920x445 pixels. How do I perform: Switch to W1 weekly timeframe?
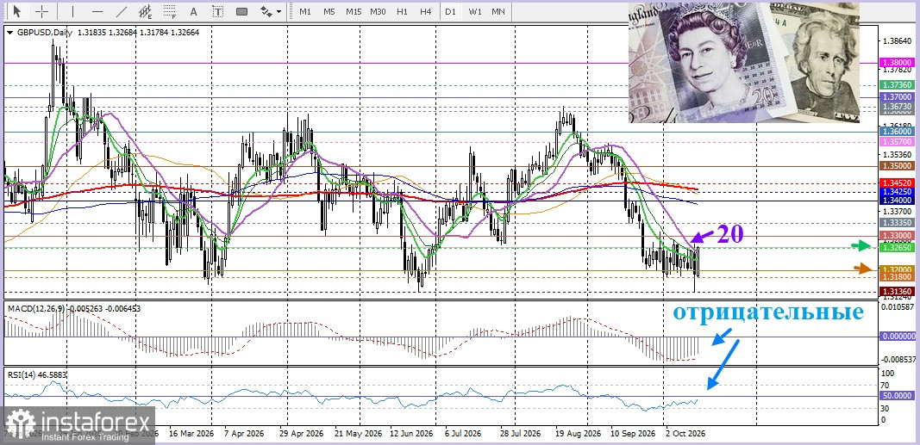(475, 11)
